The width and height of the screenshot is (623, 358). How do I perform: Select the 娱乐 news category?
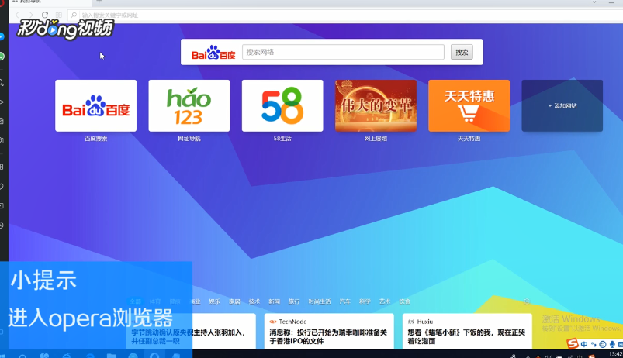pyautogui.click(x=215, y=301)
